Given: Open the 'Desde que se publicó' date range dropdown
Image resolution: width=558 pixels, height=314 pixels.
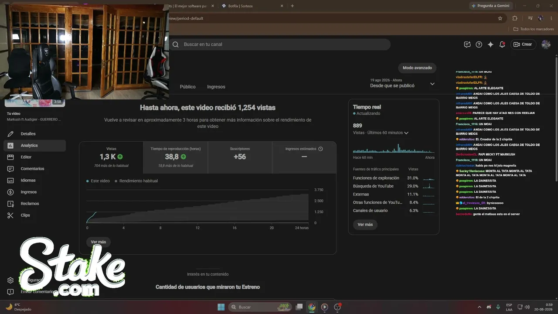Looking at the screenshot, I should 402,83.
